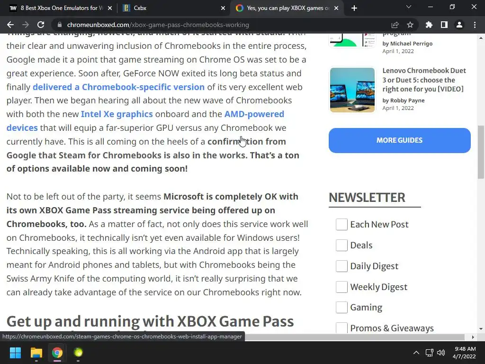485x364 pixels.
Task: Open author Michael Perrigo's page
Action: [411, 44]
